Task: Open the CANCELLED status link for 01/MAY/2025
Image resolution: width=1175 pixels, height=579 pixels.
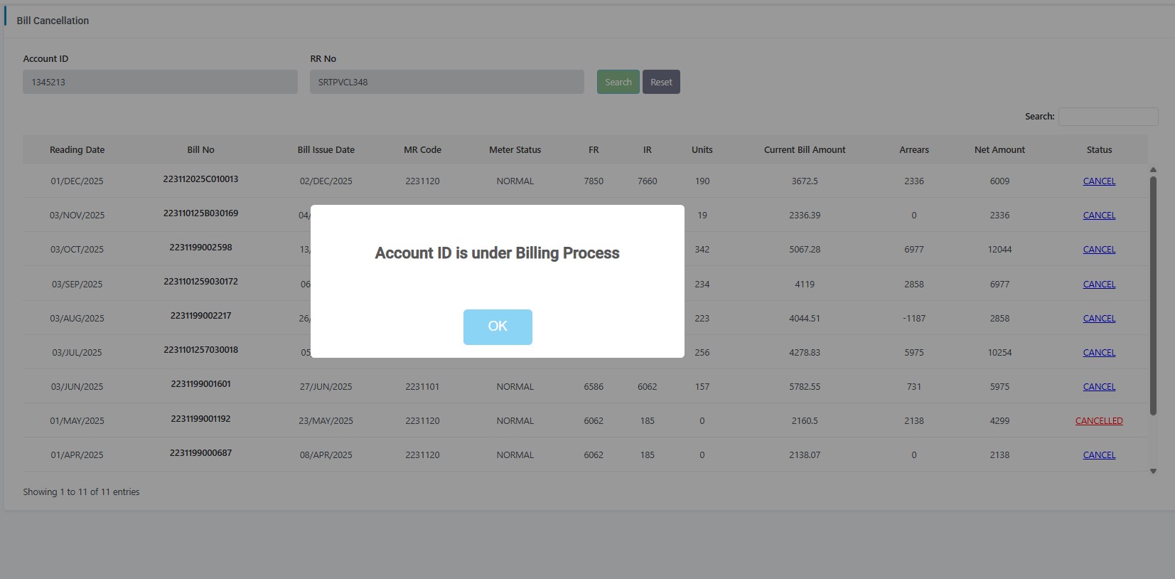Action: [x=1098, y=421]
